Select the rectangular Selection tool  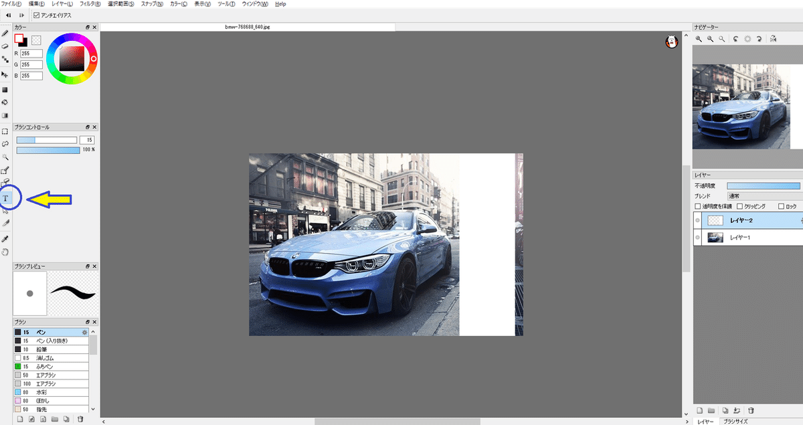click(5, 131)
